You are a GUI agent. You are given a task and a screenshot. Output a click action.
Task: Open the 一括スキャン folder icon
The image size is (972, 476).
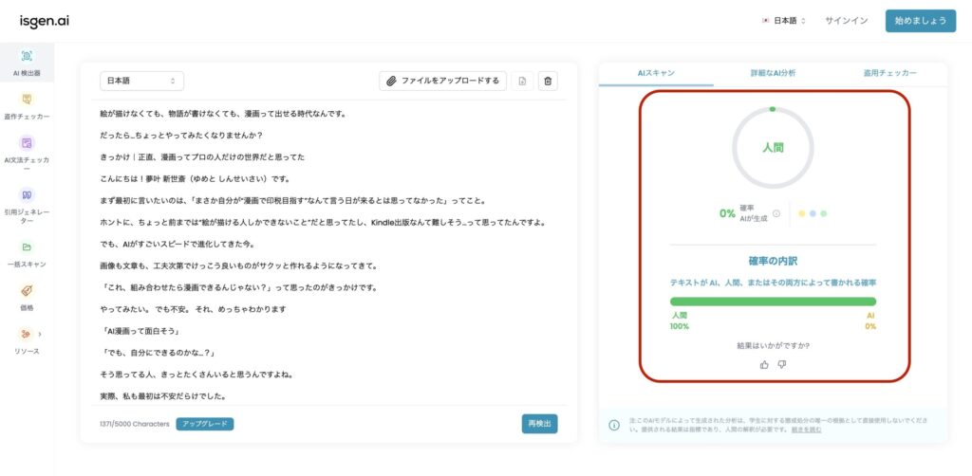(x=27, y=247)
